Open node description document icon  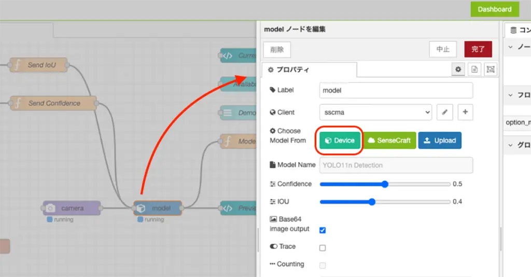(x=474, y=70)
